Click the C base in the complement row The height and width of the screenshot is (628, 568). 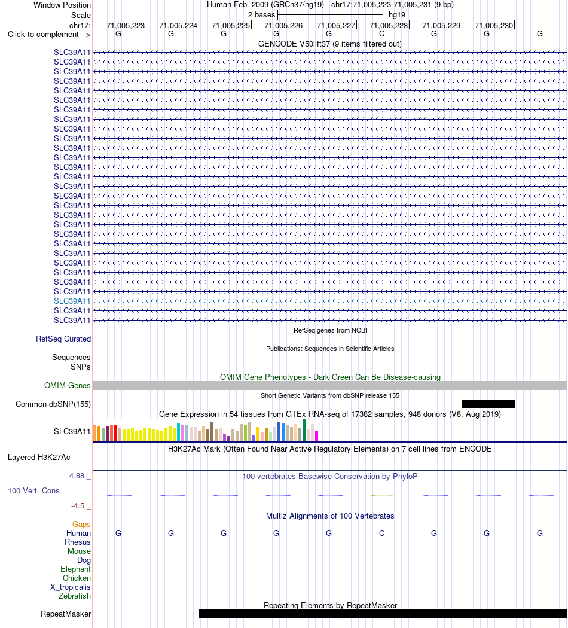381,34
